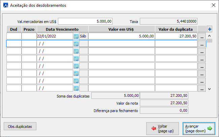Open ellipsis options in the last visible row

point(202,88)
